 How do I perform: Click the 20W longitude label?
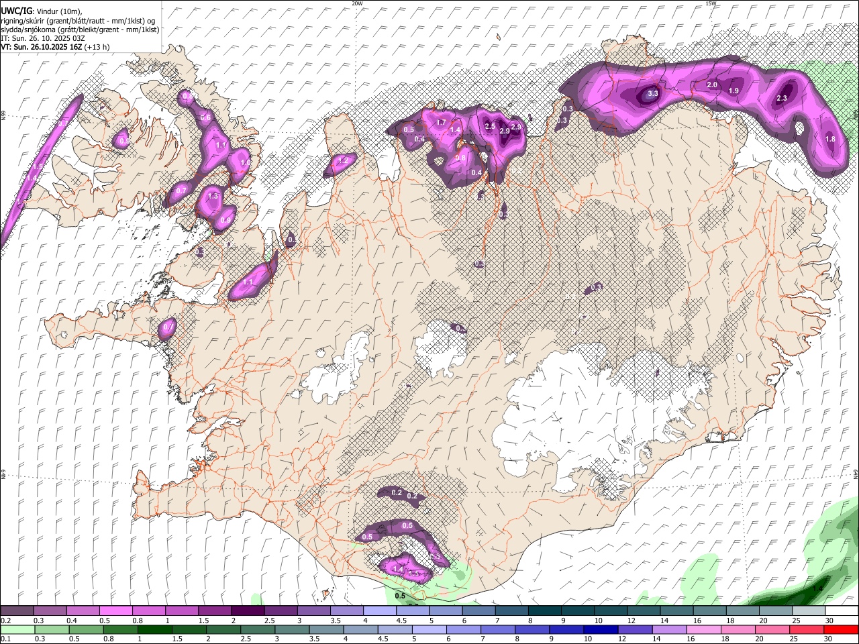[357, 3]
